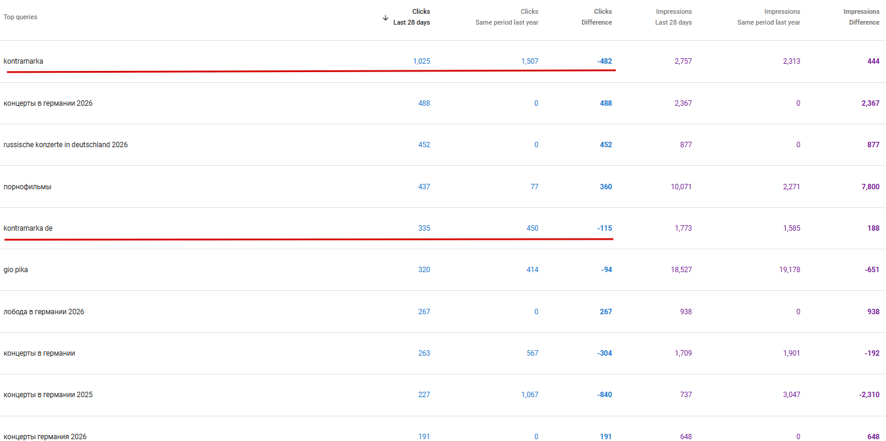Image resolution: width=886 pixels, height=441 pixels.
Task: Click the 18,527 impressions value
Action: tap(681, 270)
